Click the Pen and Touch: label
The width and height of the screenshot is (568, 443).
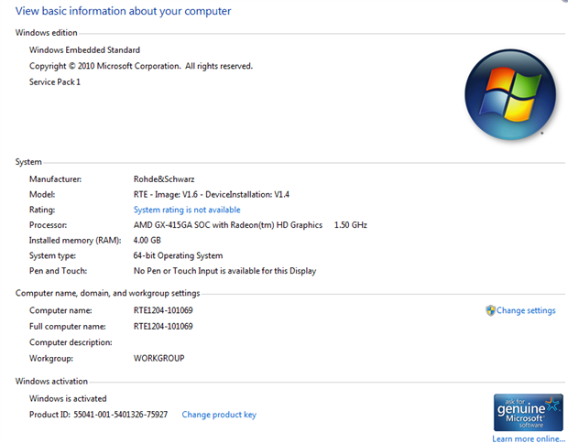[x=58, y=271]
